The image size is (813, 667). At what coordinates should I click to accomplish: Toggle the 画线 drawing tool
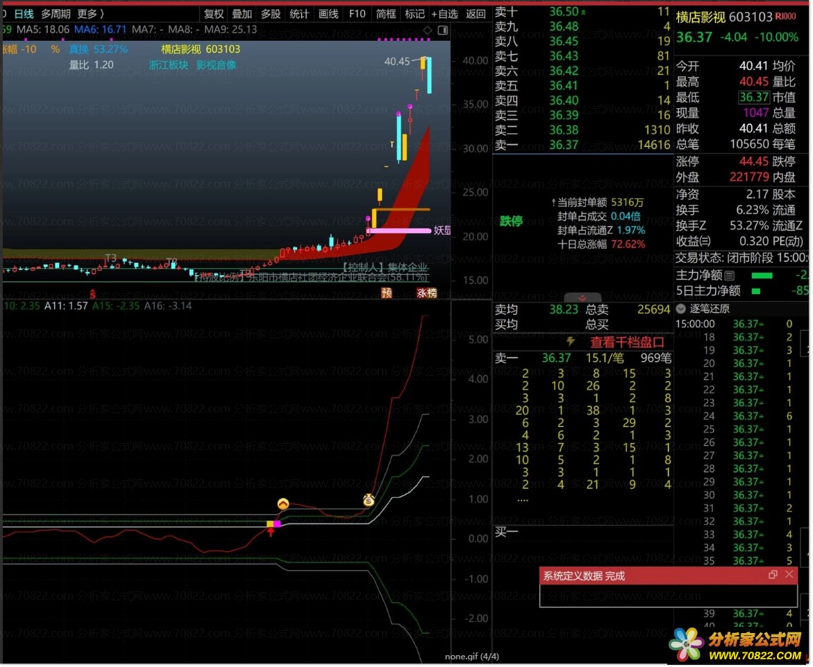coord(328,14)
